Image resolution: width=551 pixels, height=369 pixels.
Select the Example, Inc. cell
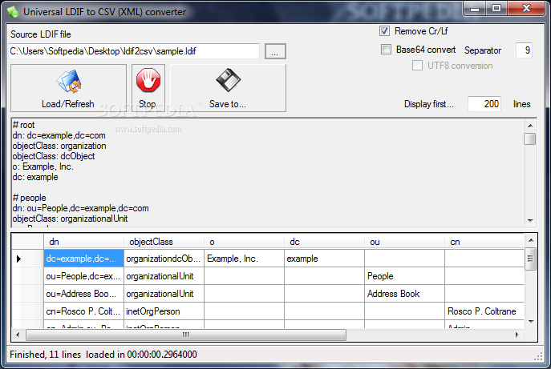(244, 259)
